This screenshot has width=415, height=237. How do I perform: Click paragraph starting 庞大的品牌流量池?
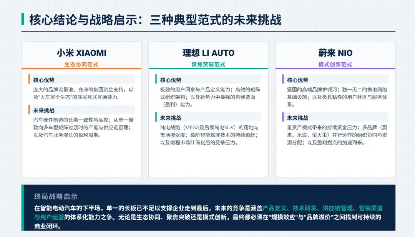(83, 93)
